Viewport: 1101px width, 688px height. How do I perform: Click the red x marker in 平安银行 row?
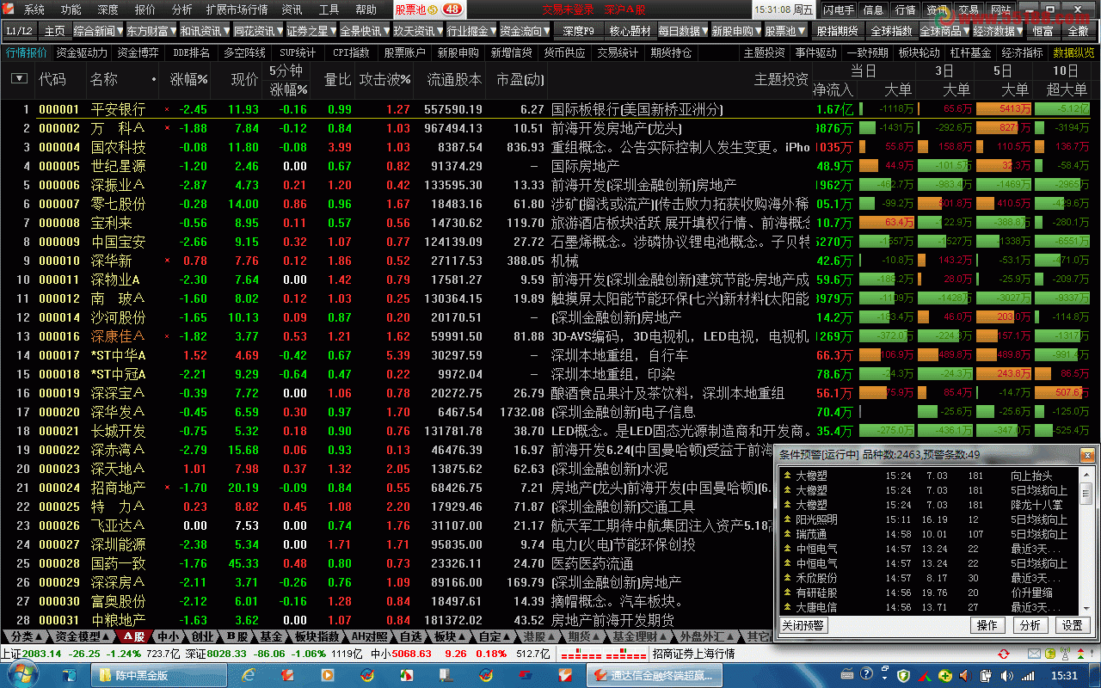(168, 110)
